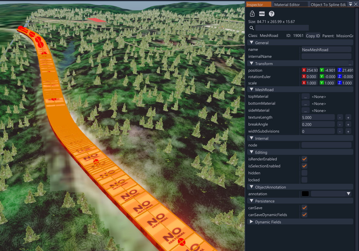The width and height of the screenshot is (359, 251).
Task: Open the Object To Spline Editor tab
Action: (328, 4)
